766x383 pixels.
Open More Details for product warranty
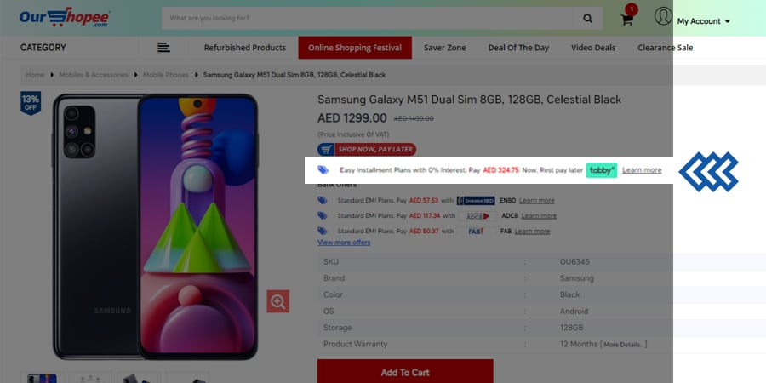(624, 345)
